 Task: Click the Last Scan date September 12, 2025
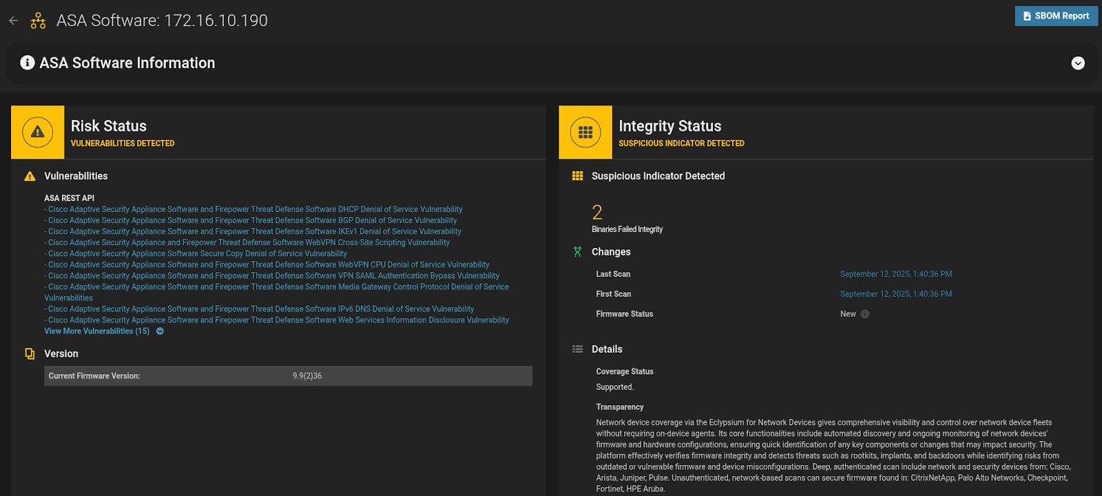896,274
